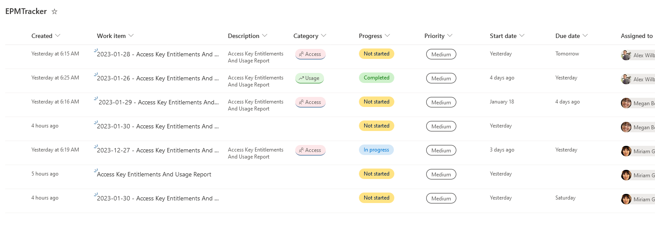
Task: Open the 2023-01-28 Access Key Entitlements item
Action: point(158,55)
